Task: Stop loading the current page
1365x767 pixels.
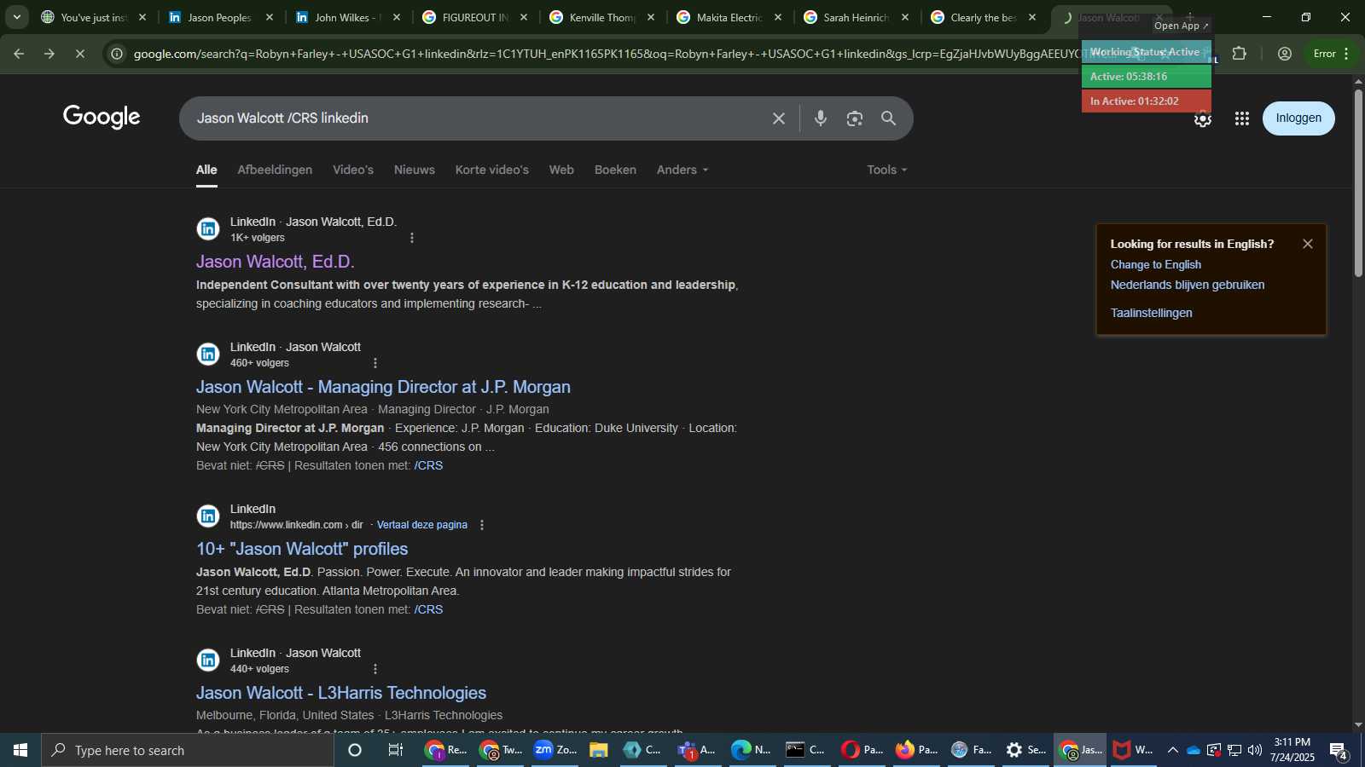Action: (79, 54)
